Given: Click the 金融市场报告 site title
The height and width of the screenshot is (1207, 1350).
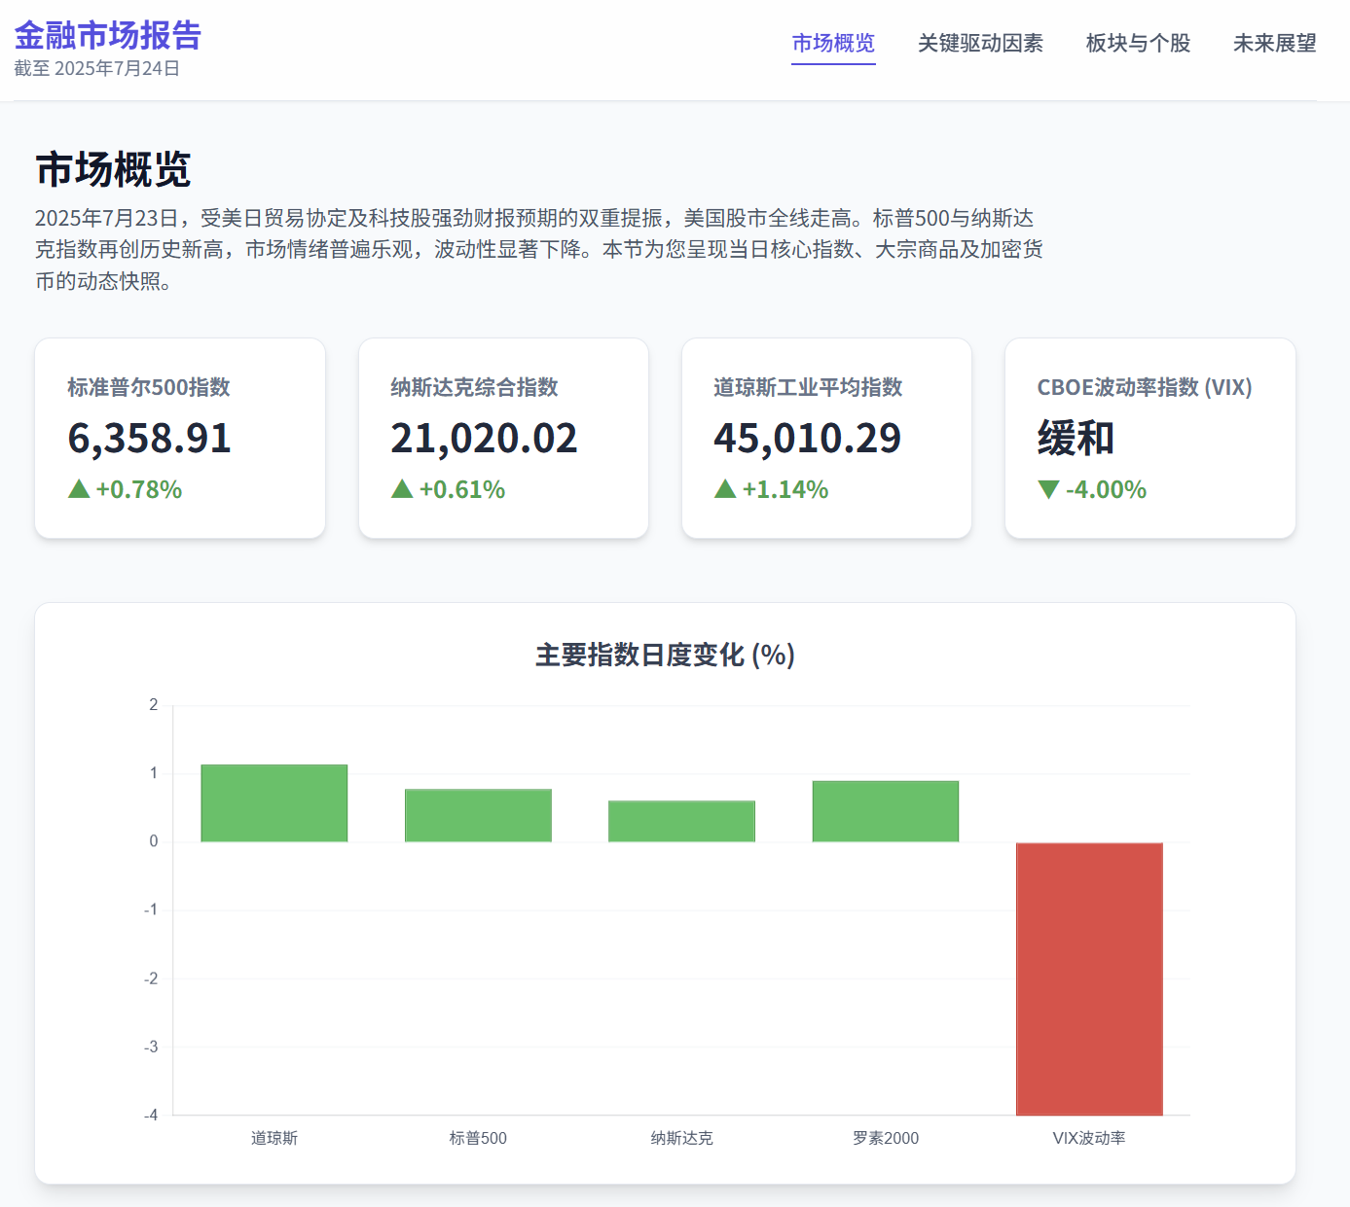Looking at the screenshot, I should click(107, 36).
